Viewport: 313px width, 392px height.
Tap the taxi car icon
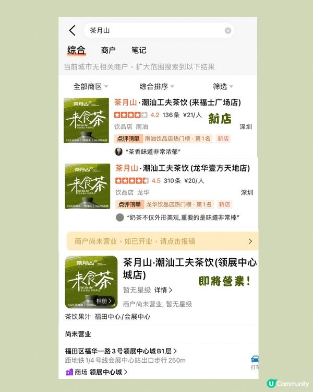(255, 359)
